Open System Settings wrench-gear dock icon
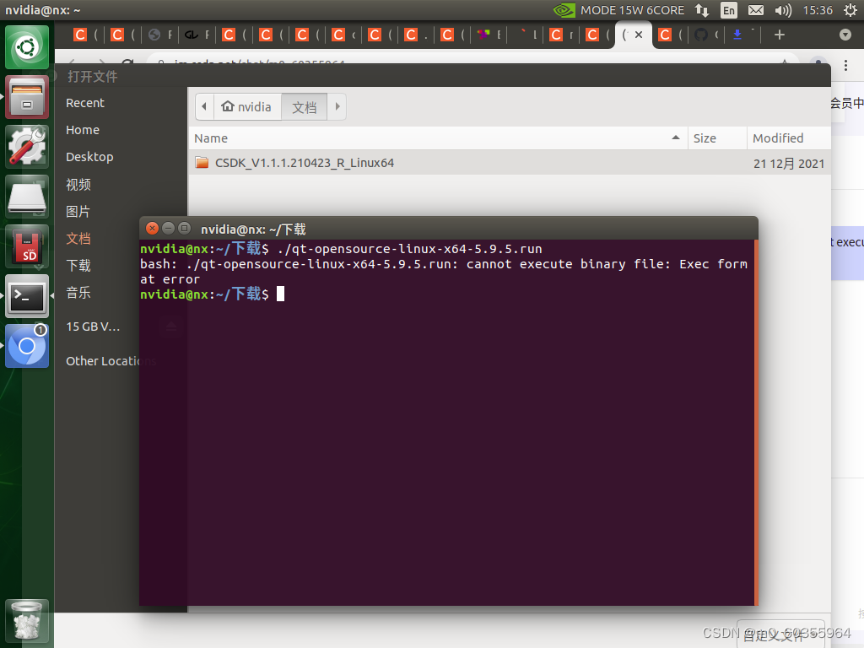The width and height of the screenshot is (864, 648). click(x=27, y=147)
